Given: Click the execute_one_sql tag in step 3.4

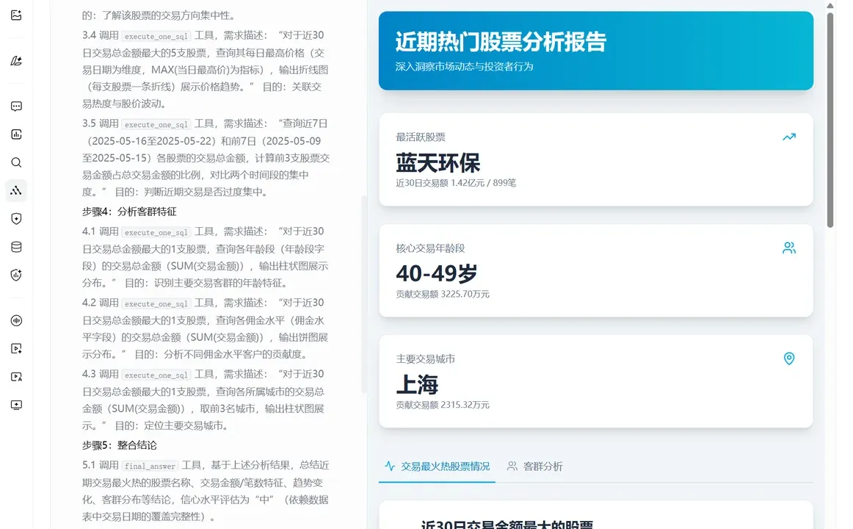Looking at the screenshot, I should tap(156, 35).
